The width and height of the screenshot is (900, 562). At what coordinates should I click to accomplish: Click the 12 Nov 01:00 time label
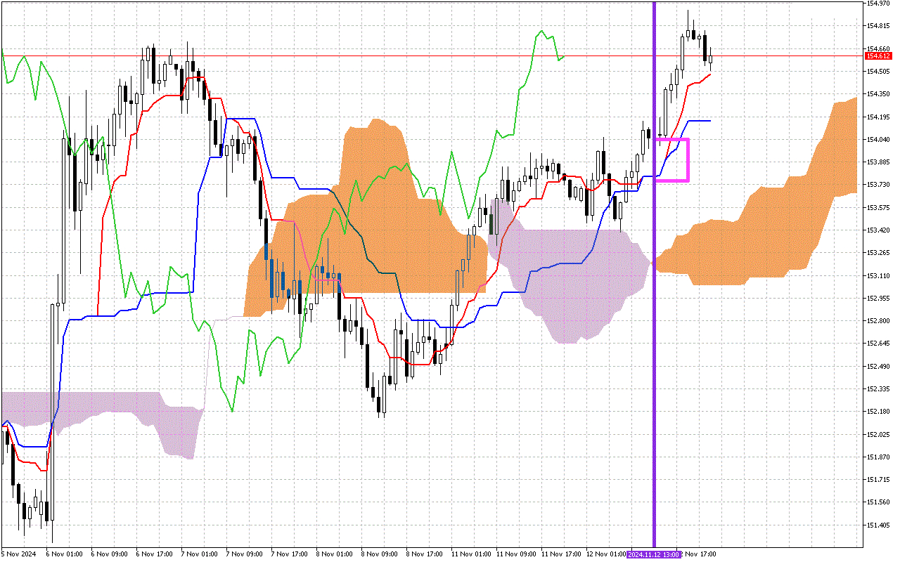tap(605, 554)
